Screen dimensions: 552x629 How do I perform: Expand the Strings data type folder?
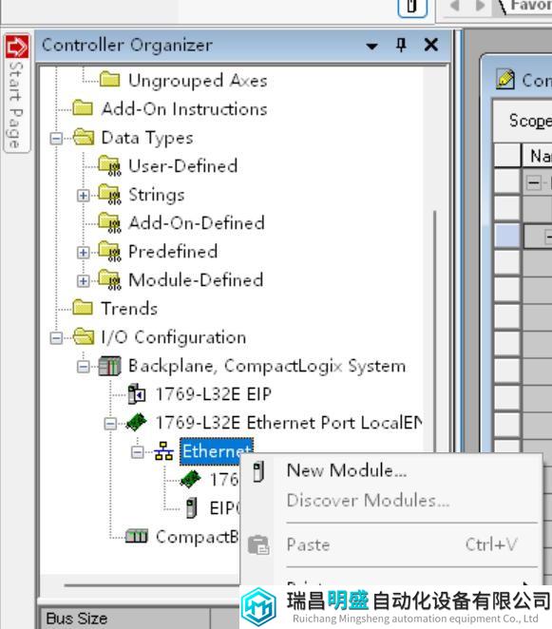click(83, 196)
